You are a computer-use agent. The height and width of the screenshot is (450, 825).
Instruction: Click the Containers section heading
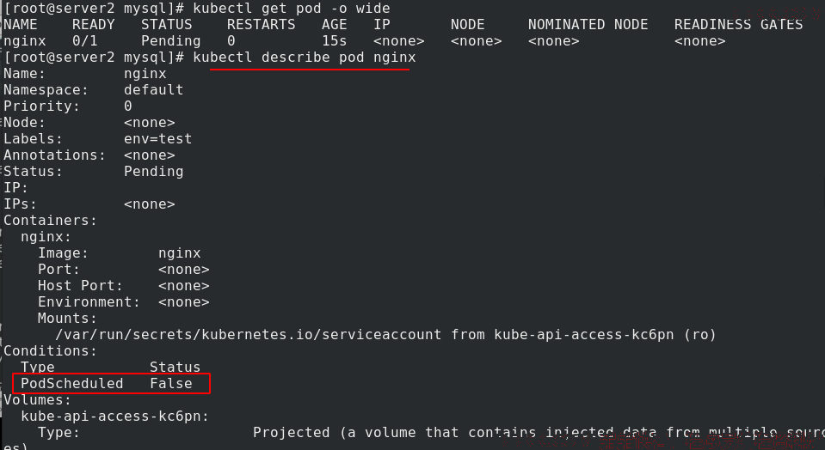[x=51, y=221]
